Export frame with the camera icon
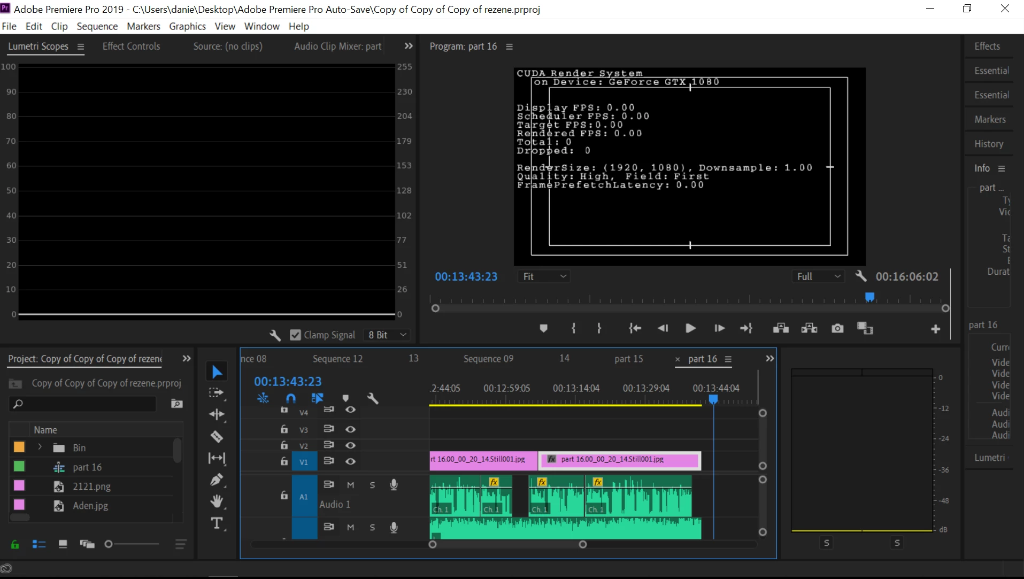1024x579 pixels. pos(837,328)
